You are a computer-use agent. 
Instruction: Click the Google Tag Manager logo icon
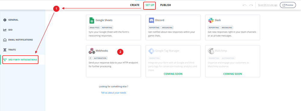(151, 51)
